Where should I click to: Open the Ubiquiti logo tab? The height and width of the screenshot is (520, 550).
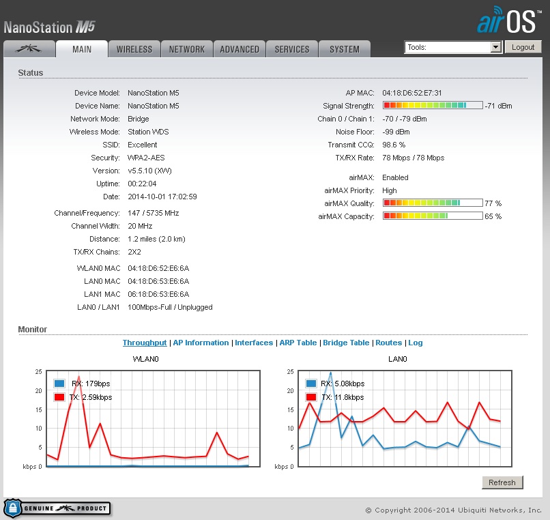click(29, 49)
